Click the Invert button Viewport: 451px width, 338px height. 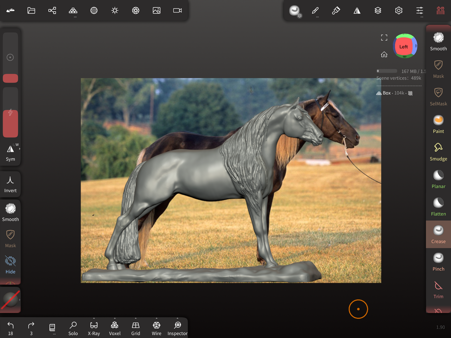(10, 184)
